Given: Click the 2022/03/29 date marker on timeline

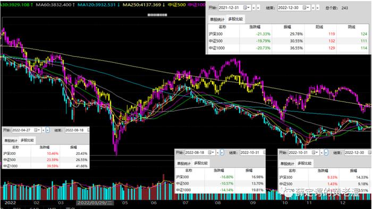Looking at the screenshot, I should click(95, 203).
